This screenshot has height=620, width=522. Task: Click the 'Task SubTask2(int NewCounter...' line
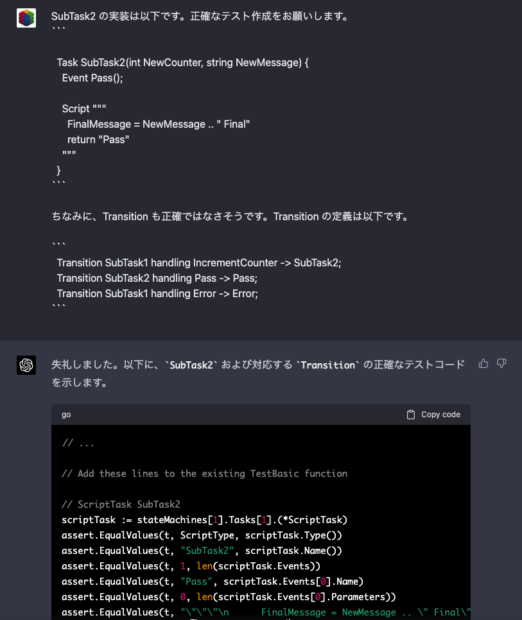click(x=183, y=62)
